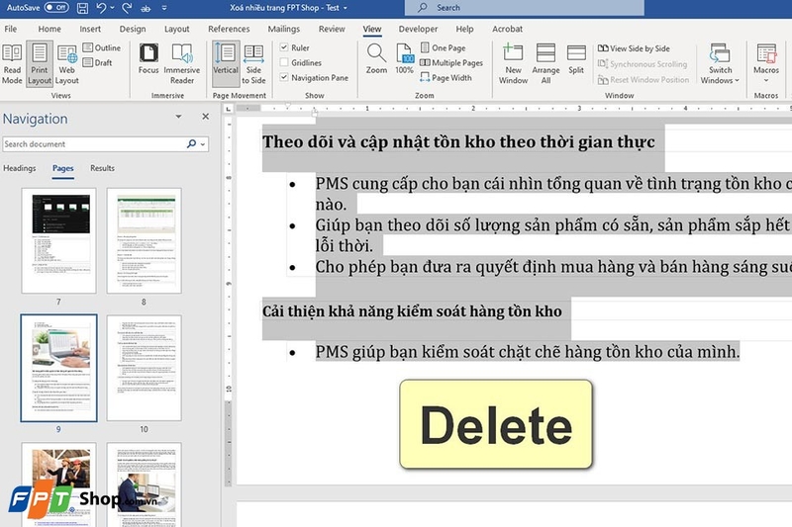Screen dimensions: 792x527
Task: Switch to Read Mode view
Action: (12, 64)
